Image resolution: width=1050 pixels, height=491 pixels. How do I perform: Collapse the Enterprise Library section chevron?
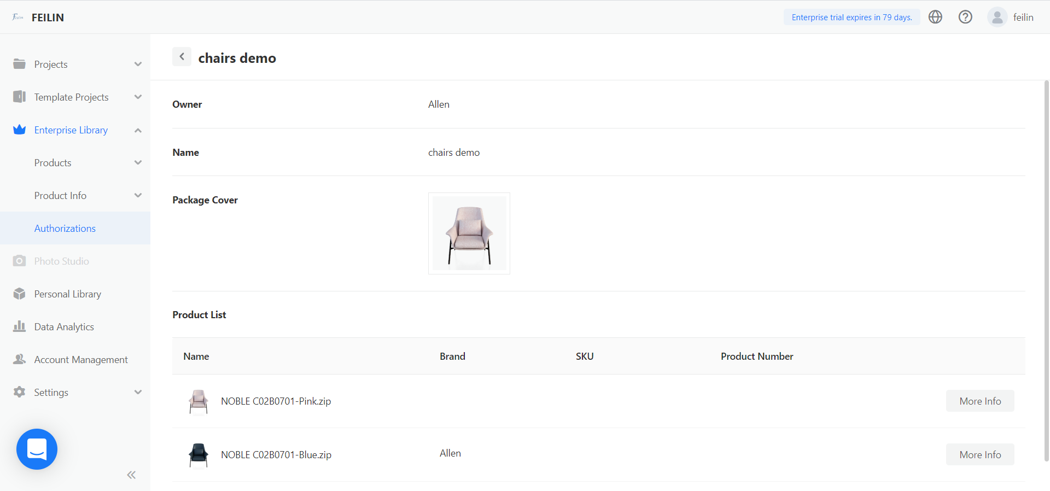point(138,130)
